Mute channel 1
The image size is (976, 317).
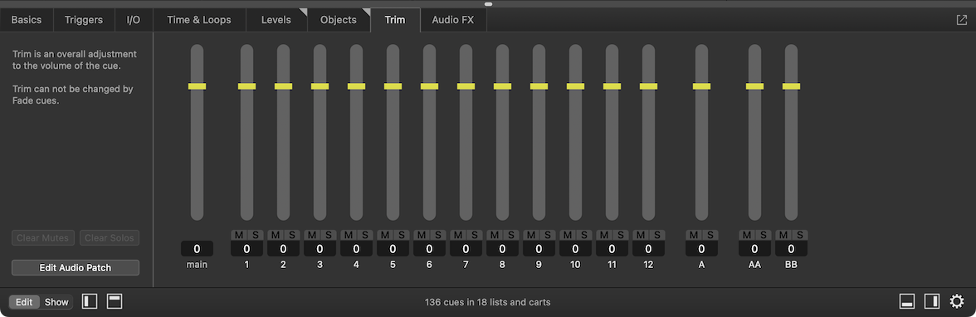(239, 235)
